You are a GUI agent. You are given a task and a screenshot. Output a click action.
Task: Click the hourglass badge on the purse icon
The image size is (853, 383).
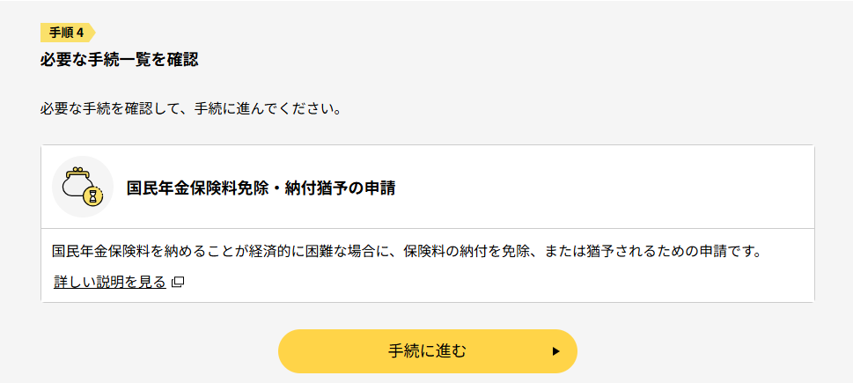click(93, 195)
